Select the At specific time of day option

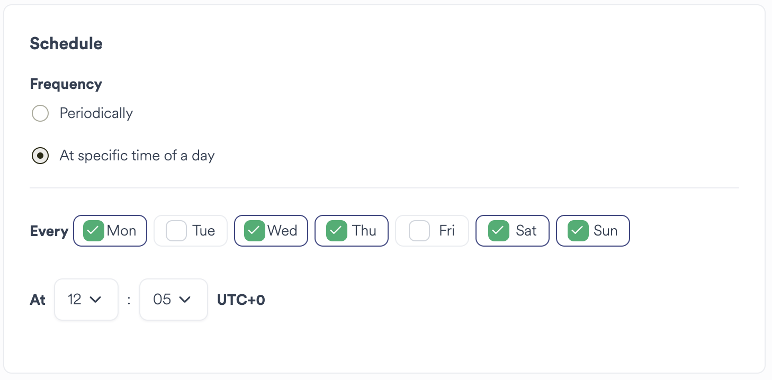click(40, 155)
